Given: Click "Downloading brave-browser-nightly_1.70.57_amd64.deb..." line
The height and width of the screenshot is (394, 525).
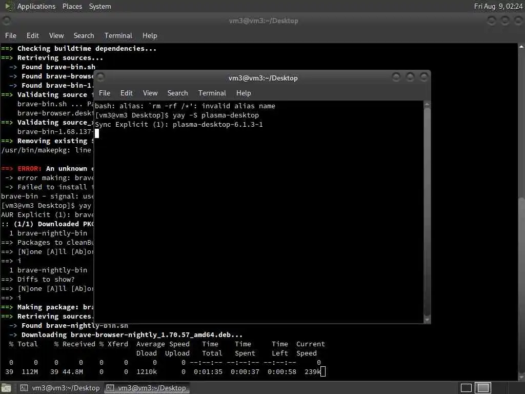Looking at the screenshot, I should pyautogui.click(x=132, y=334).
